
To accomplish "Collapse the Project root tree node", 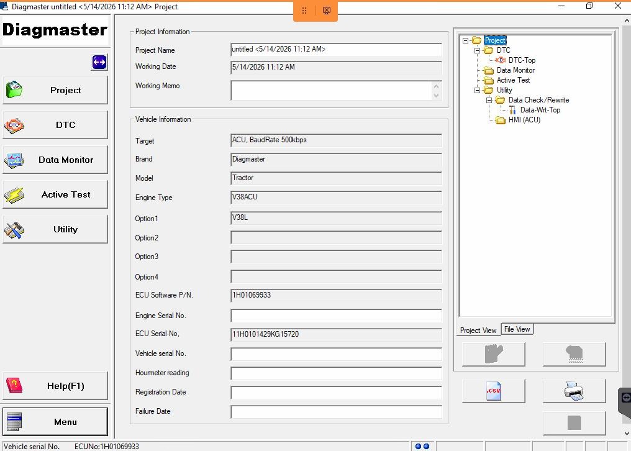I will (x=465, y=40).
